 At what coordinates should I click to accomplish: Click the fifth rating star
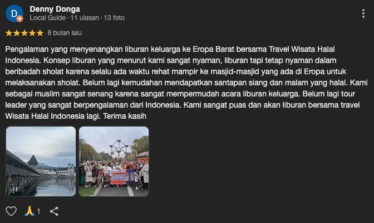40,33
